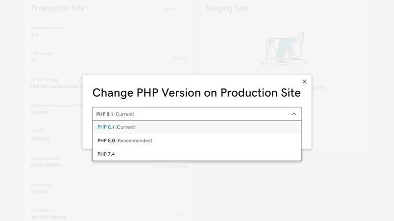394x221 pixels.
Task: Click Copy next to the IP address
Action: pos(183,215)
